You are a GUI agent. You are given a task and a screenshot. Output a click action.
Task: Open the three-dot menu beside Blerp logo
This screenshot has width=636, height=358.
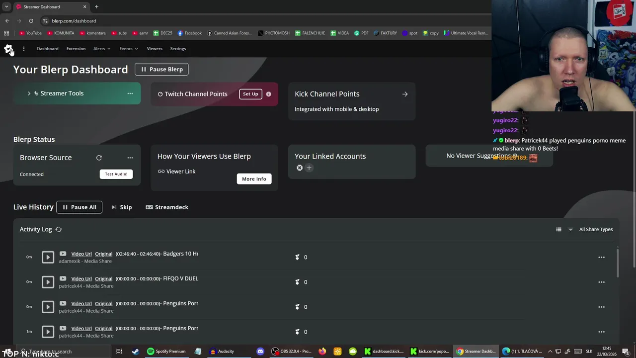tap(23, 49)
